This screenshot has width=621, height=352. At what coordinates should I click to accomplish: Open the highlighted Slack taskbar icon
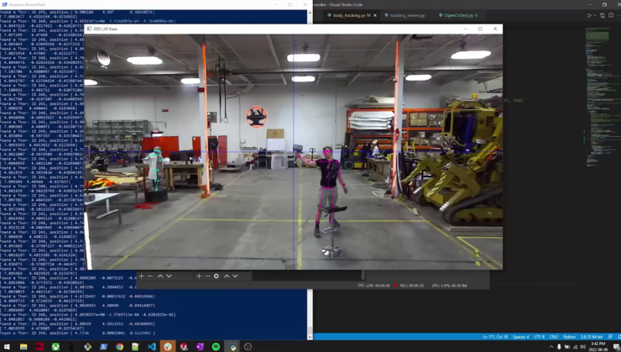[168, 347]
